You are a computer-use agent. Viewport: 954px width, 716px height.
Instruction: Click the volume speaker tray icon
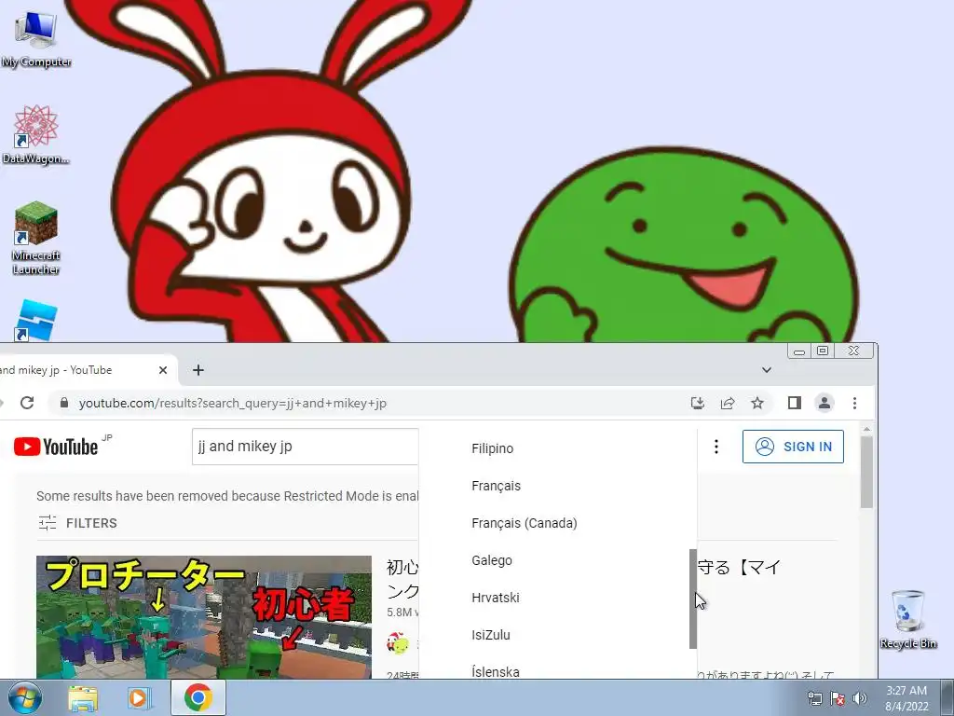tap(860, 698)
